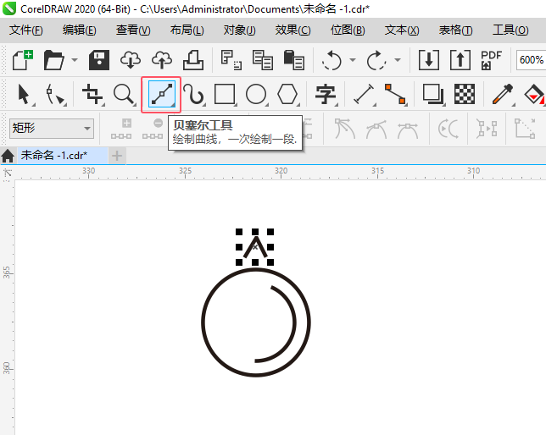Image resolution: width=546 pixels, height=435 pixels.
Task: Undo the last action
Action: (331, 60)
